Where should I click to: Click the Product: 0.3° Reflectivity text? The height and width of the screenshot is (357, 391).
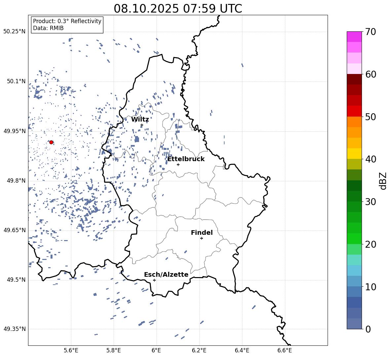67,21
